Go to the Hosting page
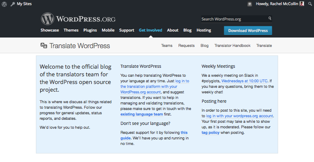Viewport: 314px width, 162px height. [204, 30]
